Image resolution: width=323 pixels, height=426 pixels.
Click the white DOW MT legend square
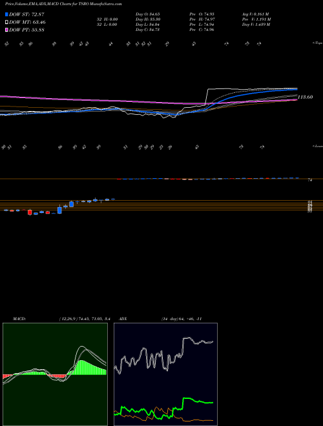(x=6, y=22)
